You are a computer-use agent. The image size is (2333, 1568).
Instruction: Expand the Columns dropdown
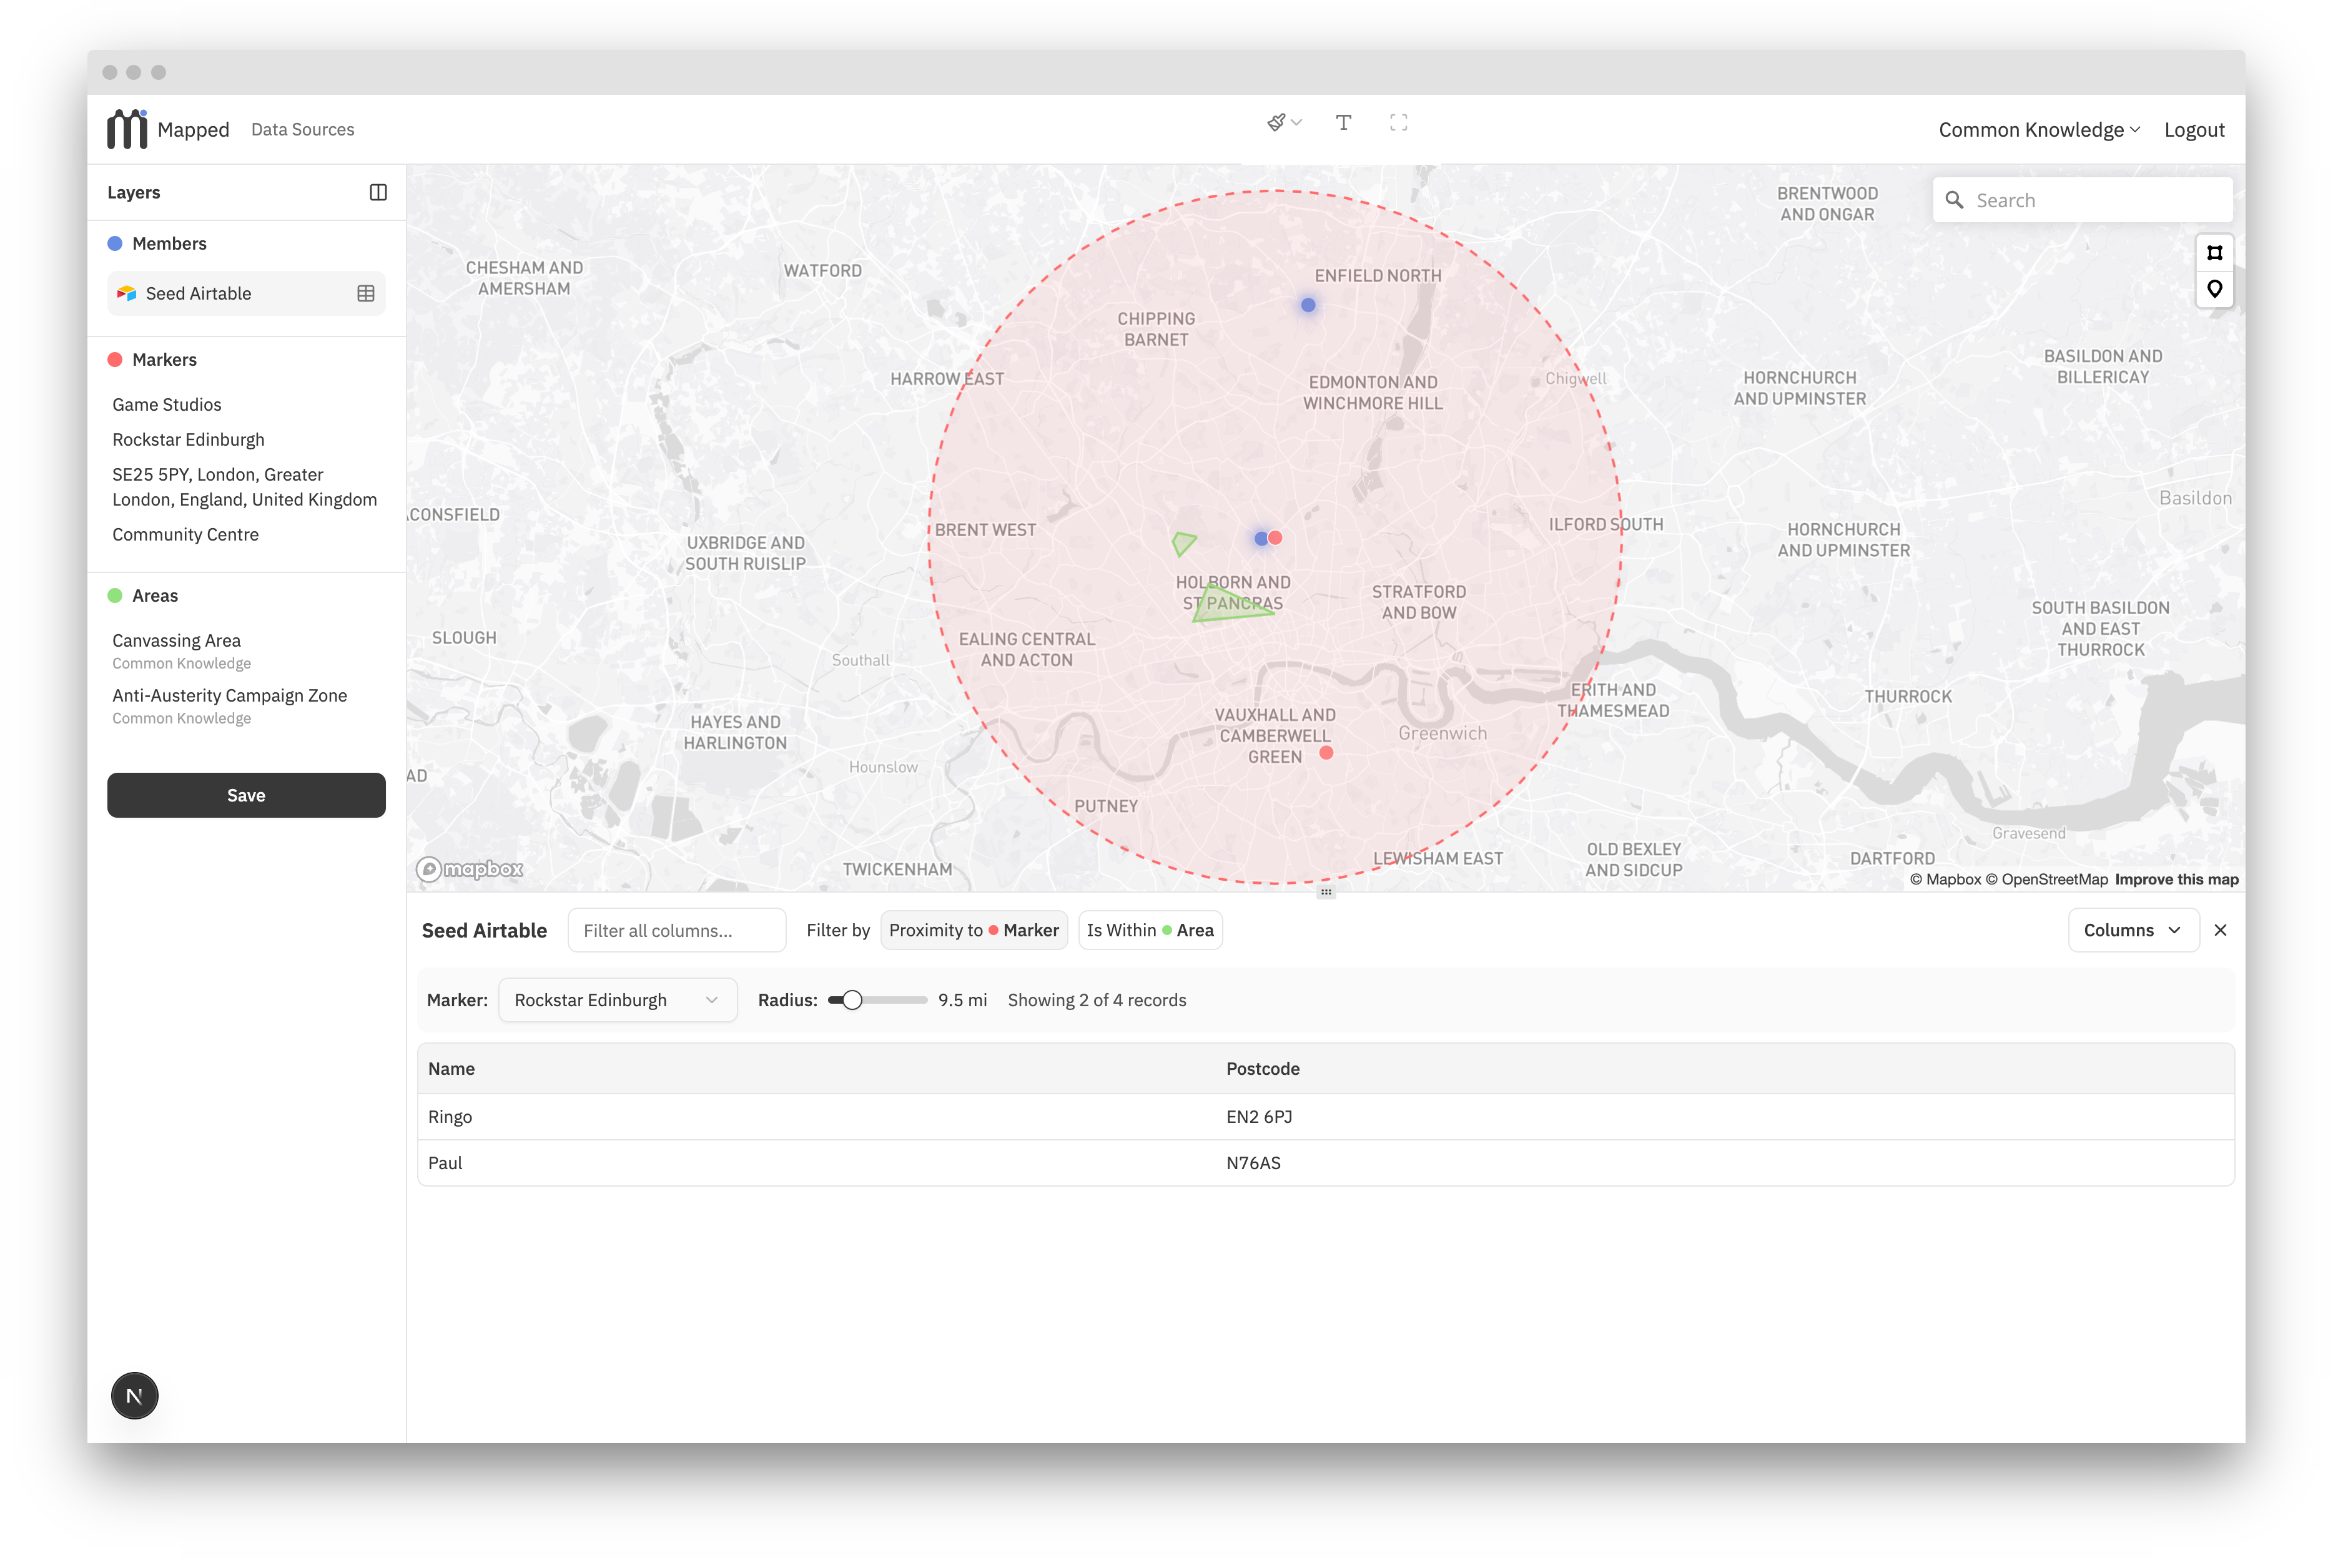point(2132,930)
